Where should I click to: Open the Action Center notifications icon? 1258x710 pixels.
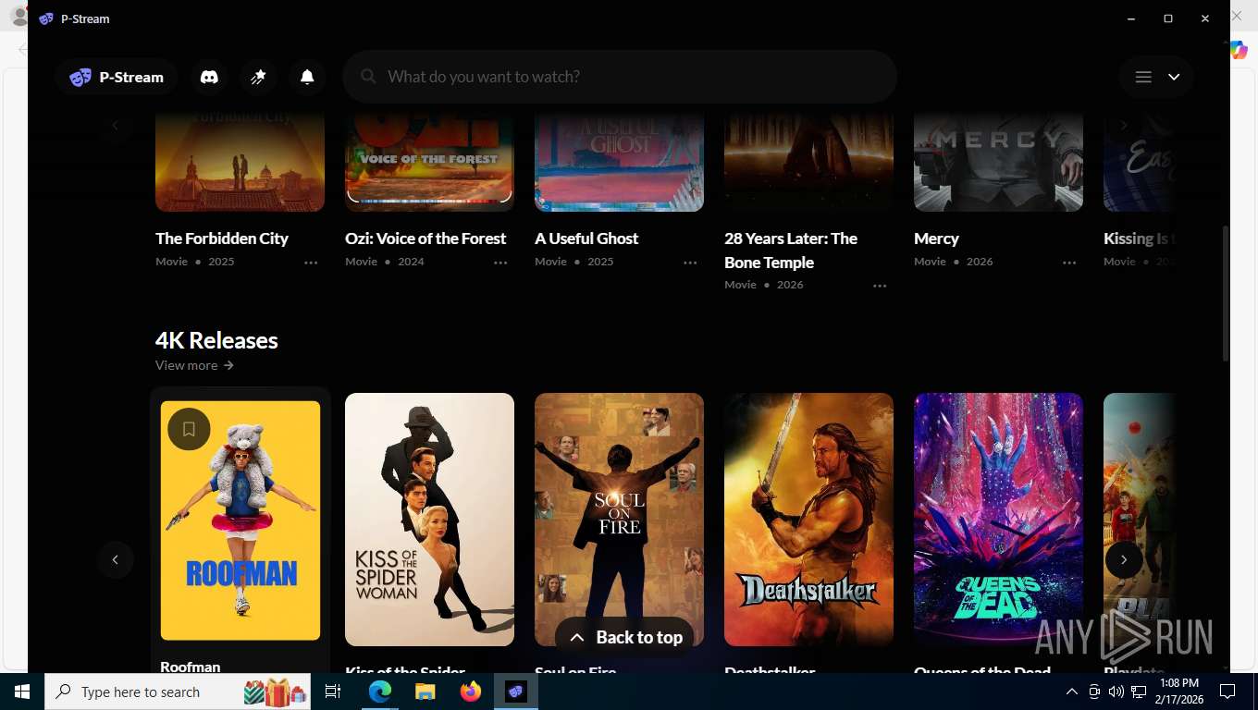(1227, 692)
